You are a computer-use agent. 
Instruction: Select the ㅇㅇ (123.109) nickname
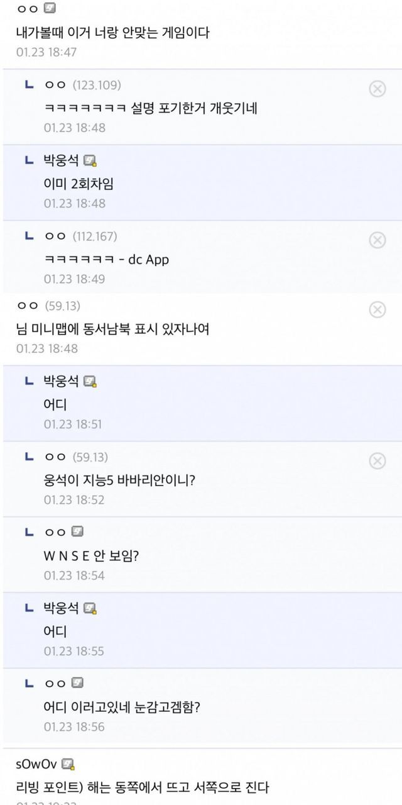pyautogui.click(x=56, y=85)
